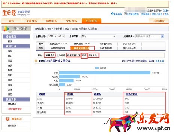Click the colorful 行业分析 sidebar header icon
This screenshot has height=136, width=174.
point(6,29)
